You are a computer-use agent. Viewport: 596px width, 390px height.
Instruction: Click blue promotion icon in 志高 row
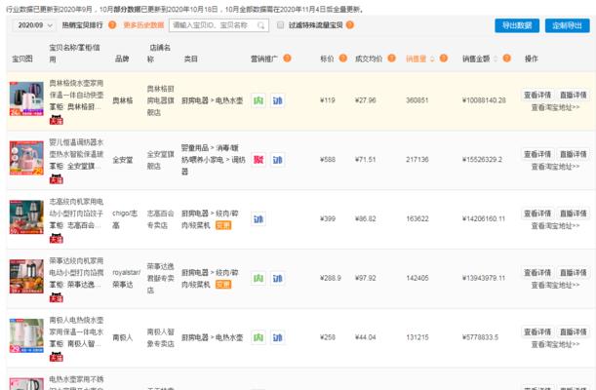(258, 219)
